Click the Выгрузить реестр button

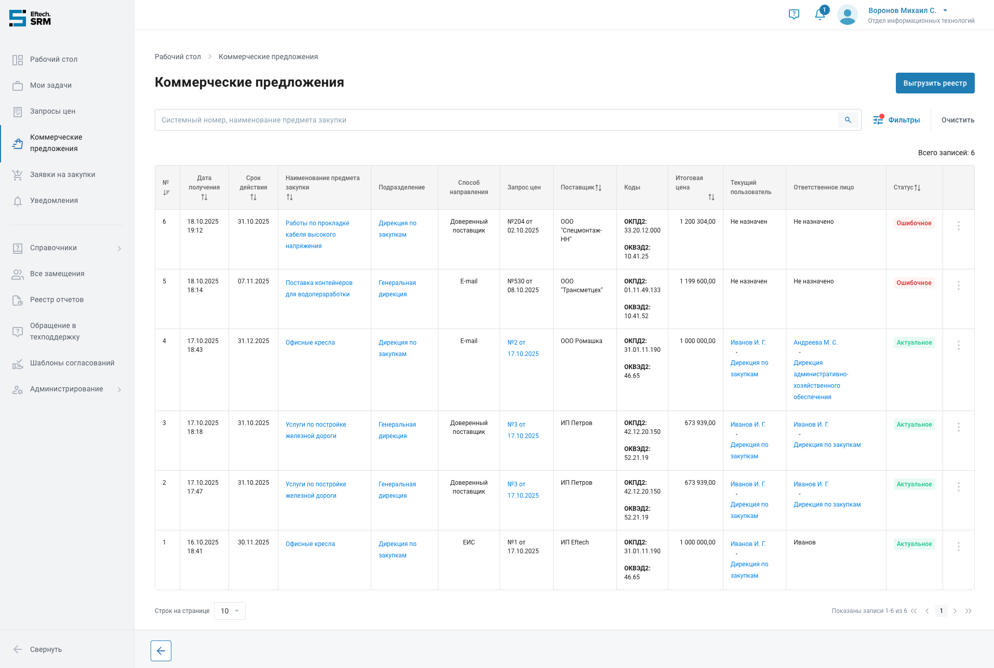pos(935,83)
